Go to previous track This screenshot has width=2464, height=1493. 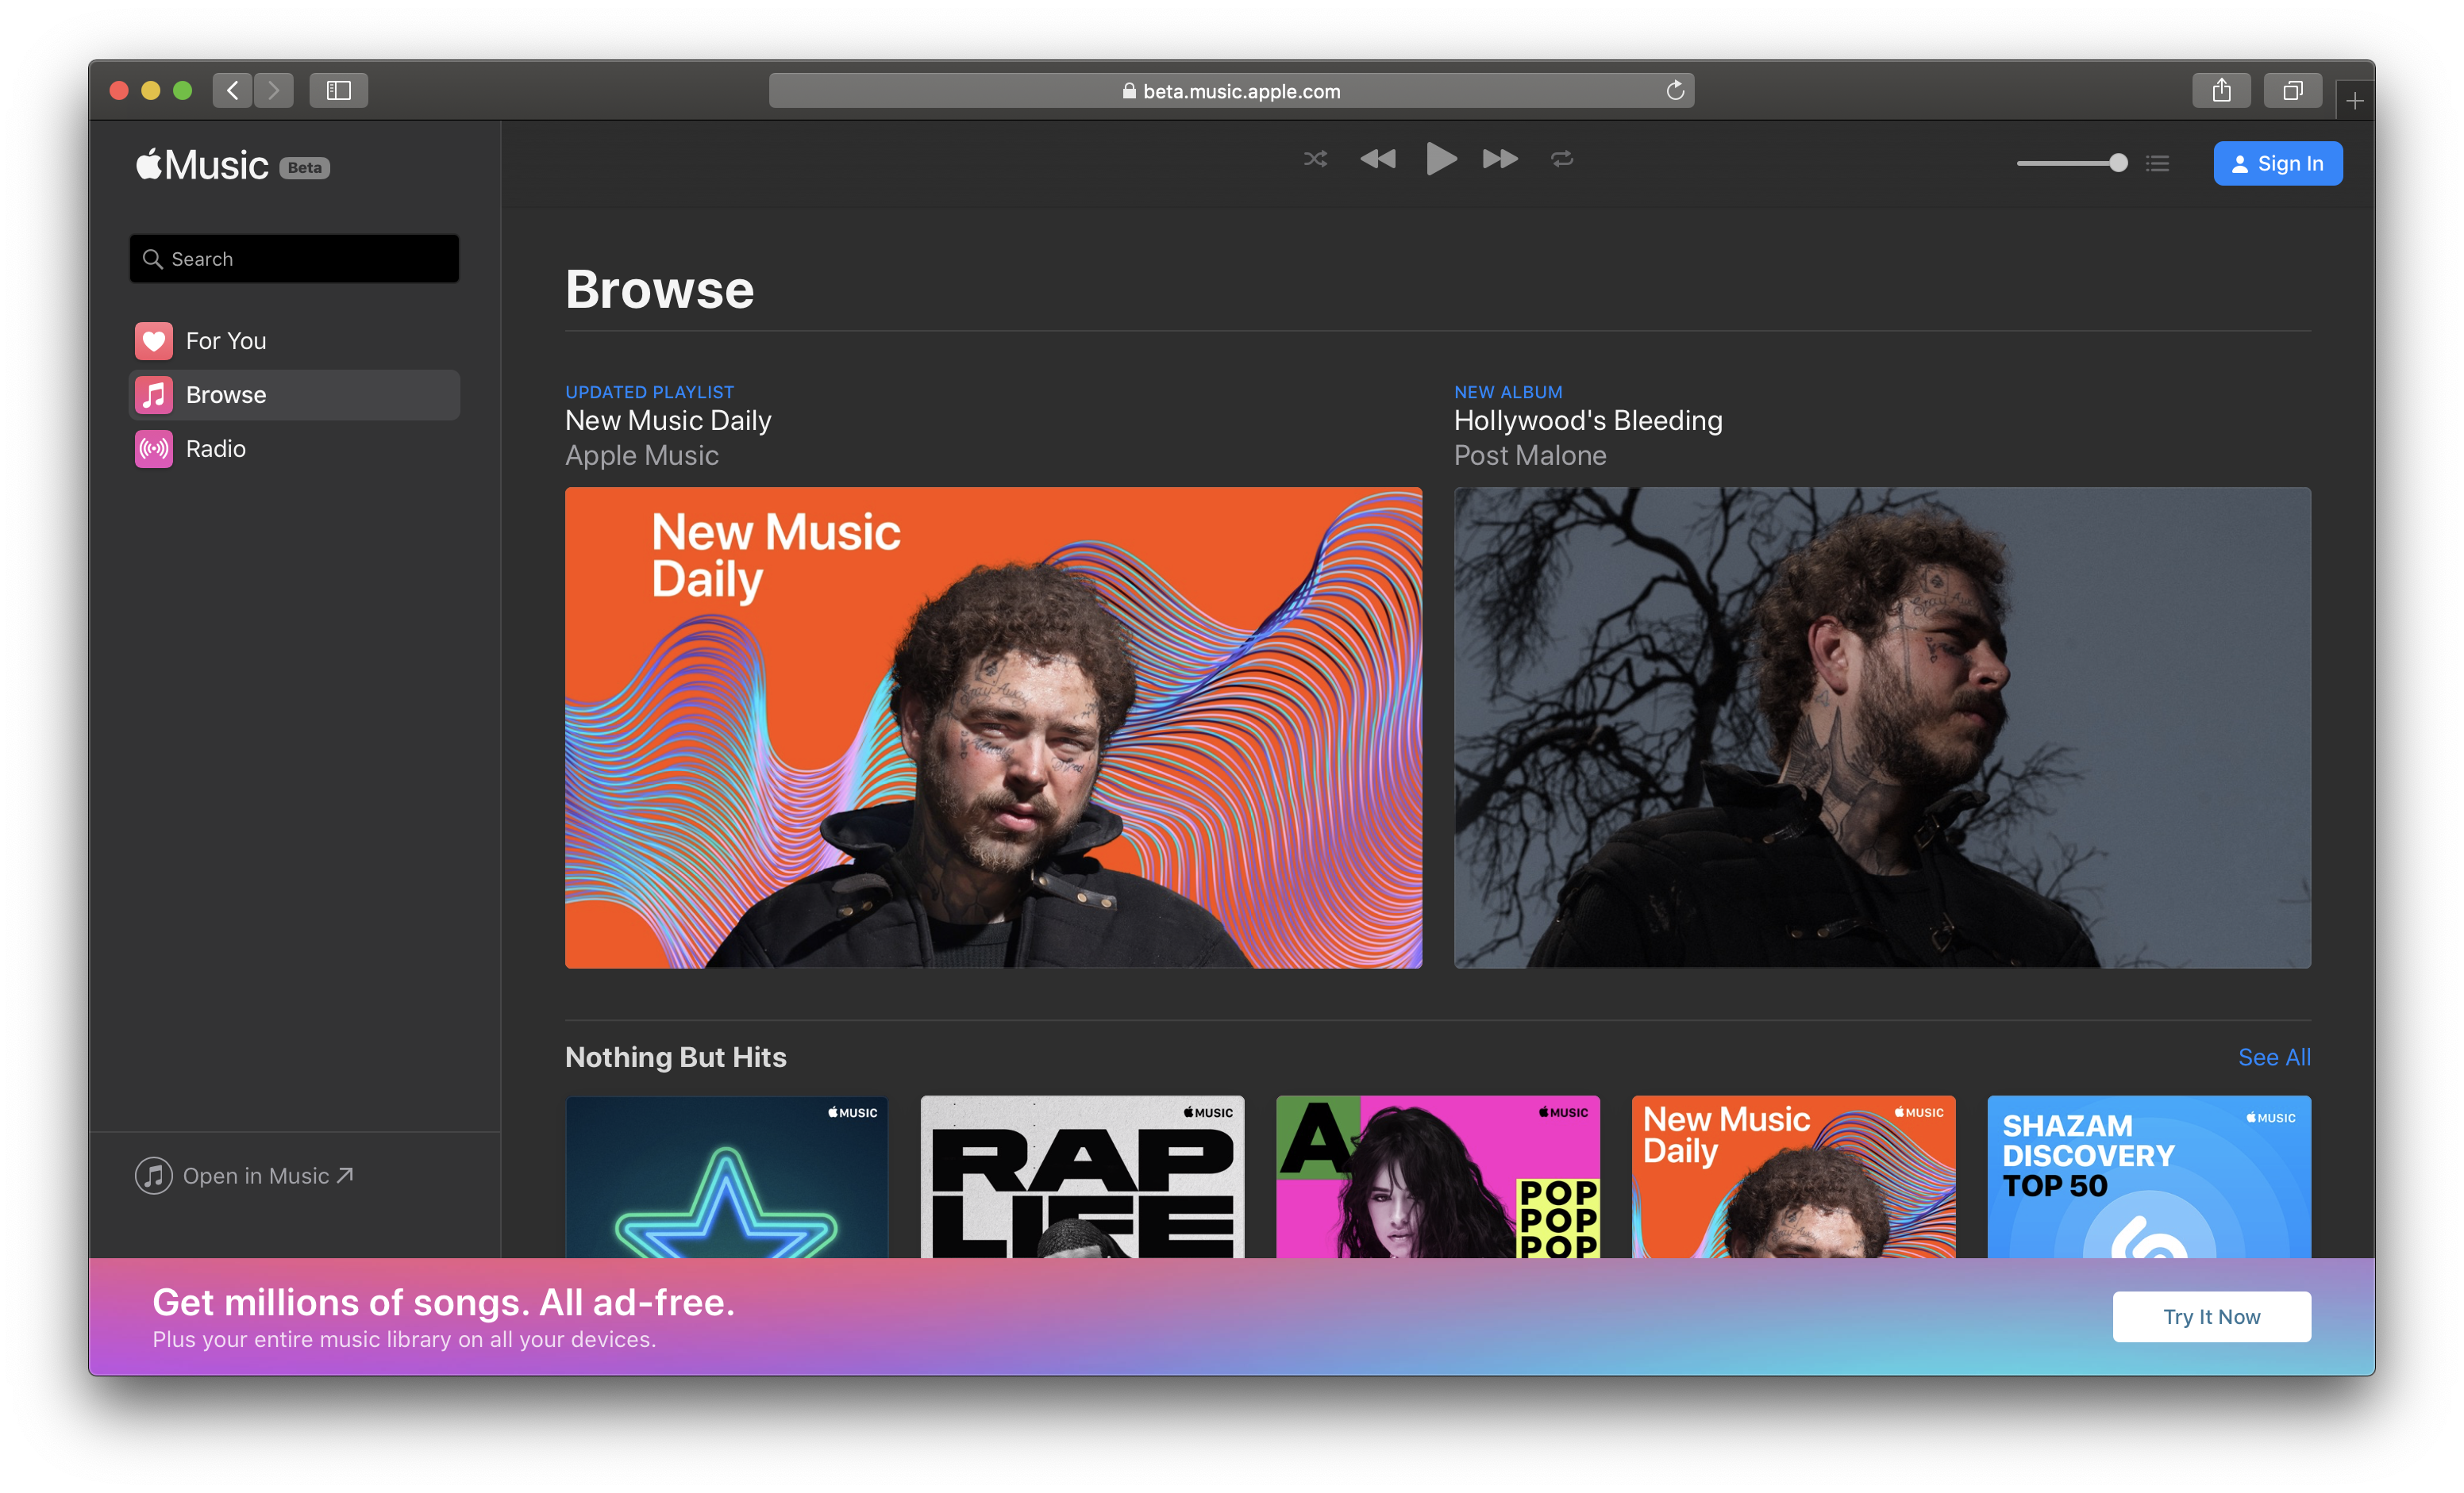(x=1378, y=159)
